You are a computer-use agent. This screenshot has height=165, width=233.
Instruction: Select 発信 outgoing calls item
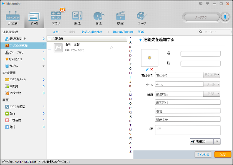tap(23, 127)
